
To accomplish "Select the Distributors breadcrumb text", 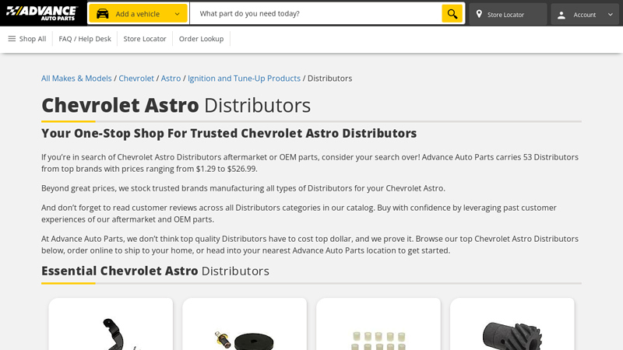I will [x=329, y=79].
